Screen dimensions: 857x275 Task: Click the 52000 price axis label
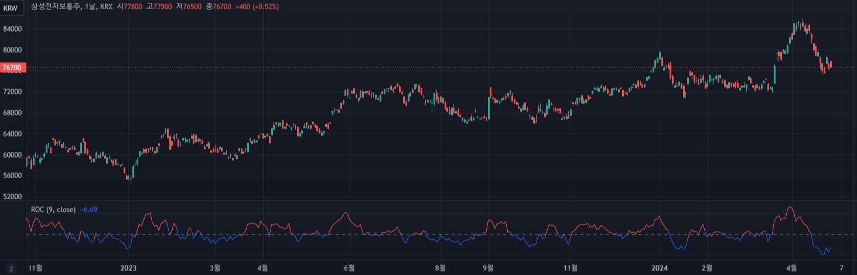click(x=12, y=197)
